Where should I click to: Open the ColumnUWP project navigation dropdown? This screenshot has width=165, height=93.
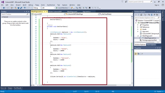tap(64, 14)
